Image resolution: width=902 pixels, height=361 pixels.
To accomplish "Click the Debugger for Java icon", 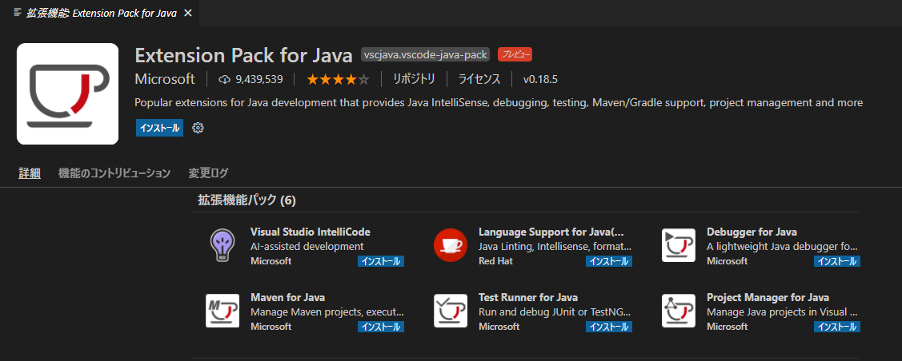I will 678,245.
